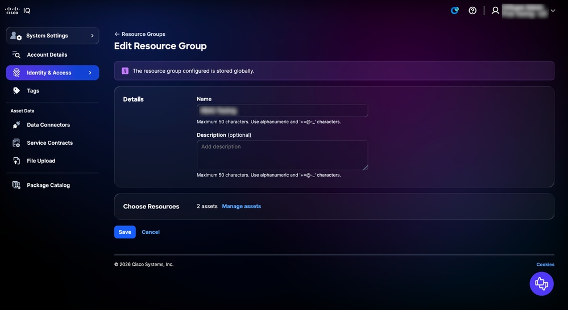The image size is (568, 310).
Task: Open the feedback thumbs button
Action: 541,284
